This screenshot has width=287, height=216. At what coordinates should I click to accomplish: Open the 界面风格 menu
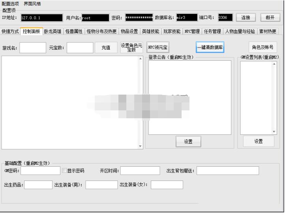coord(32,4)
